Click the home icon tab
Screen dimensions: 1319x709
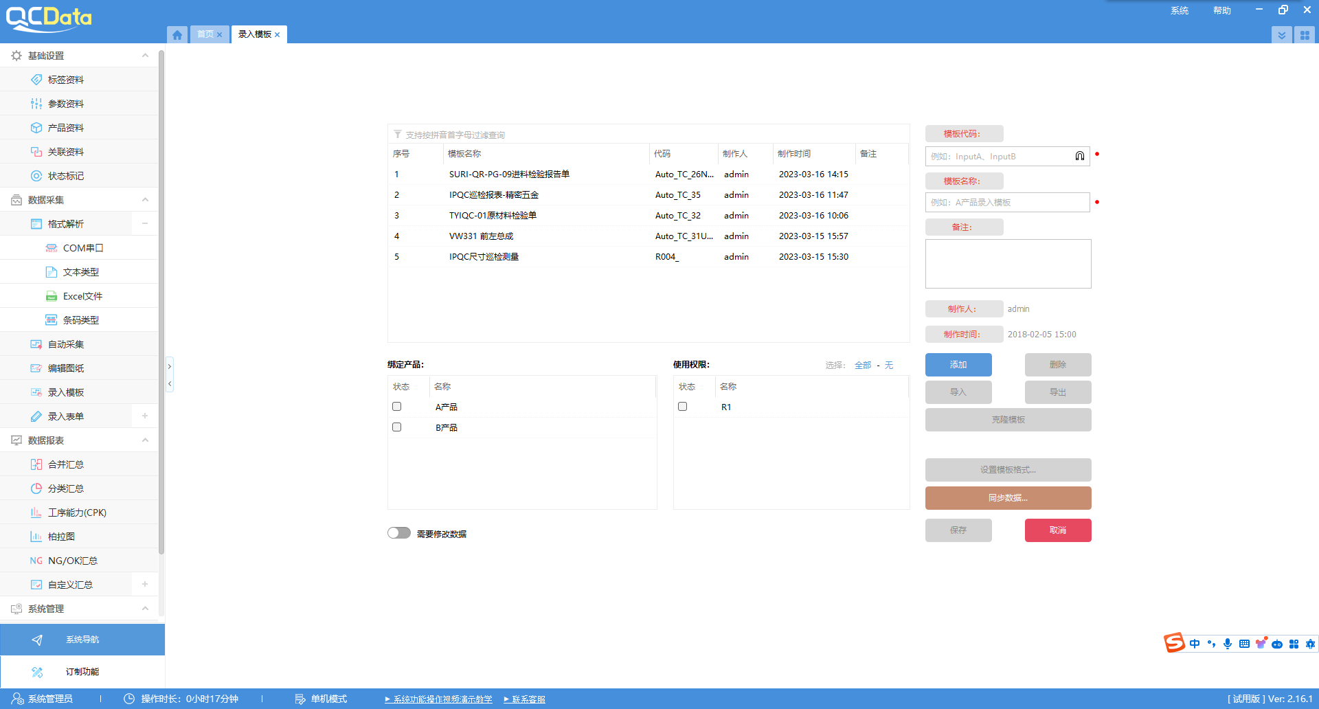point(177,34)
